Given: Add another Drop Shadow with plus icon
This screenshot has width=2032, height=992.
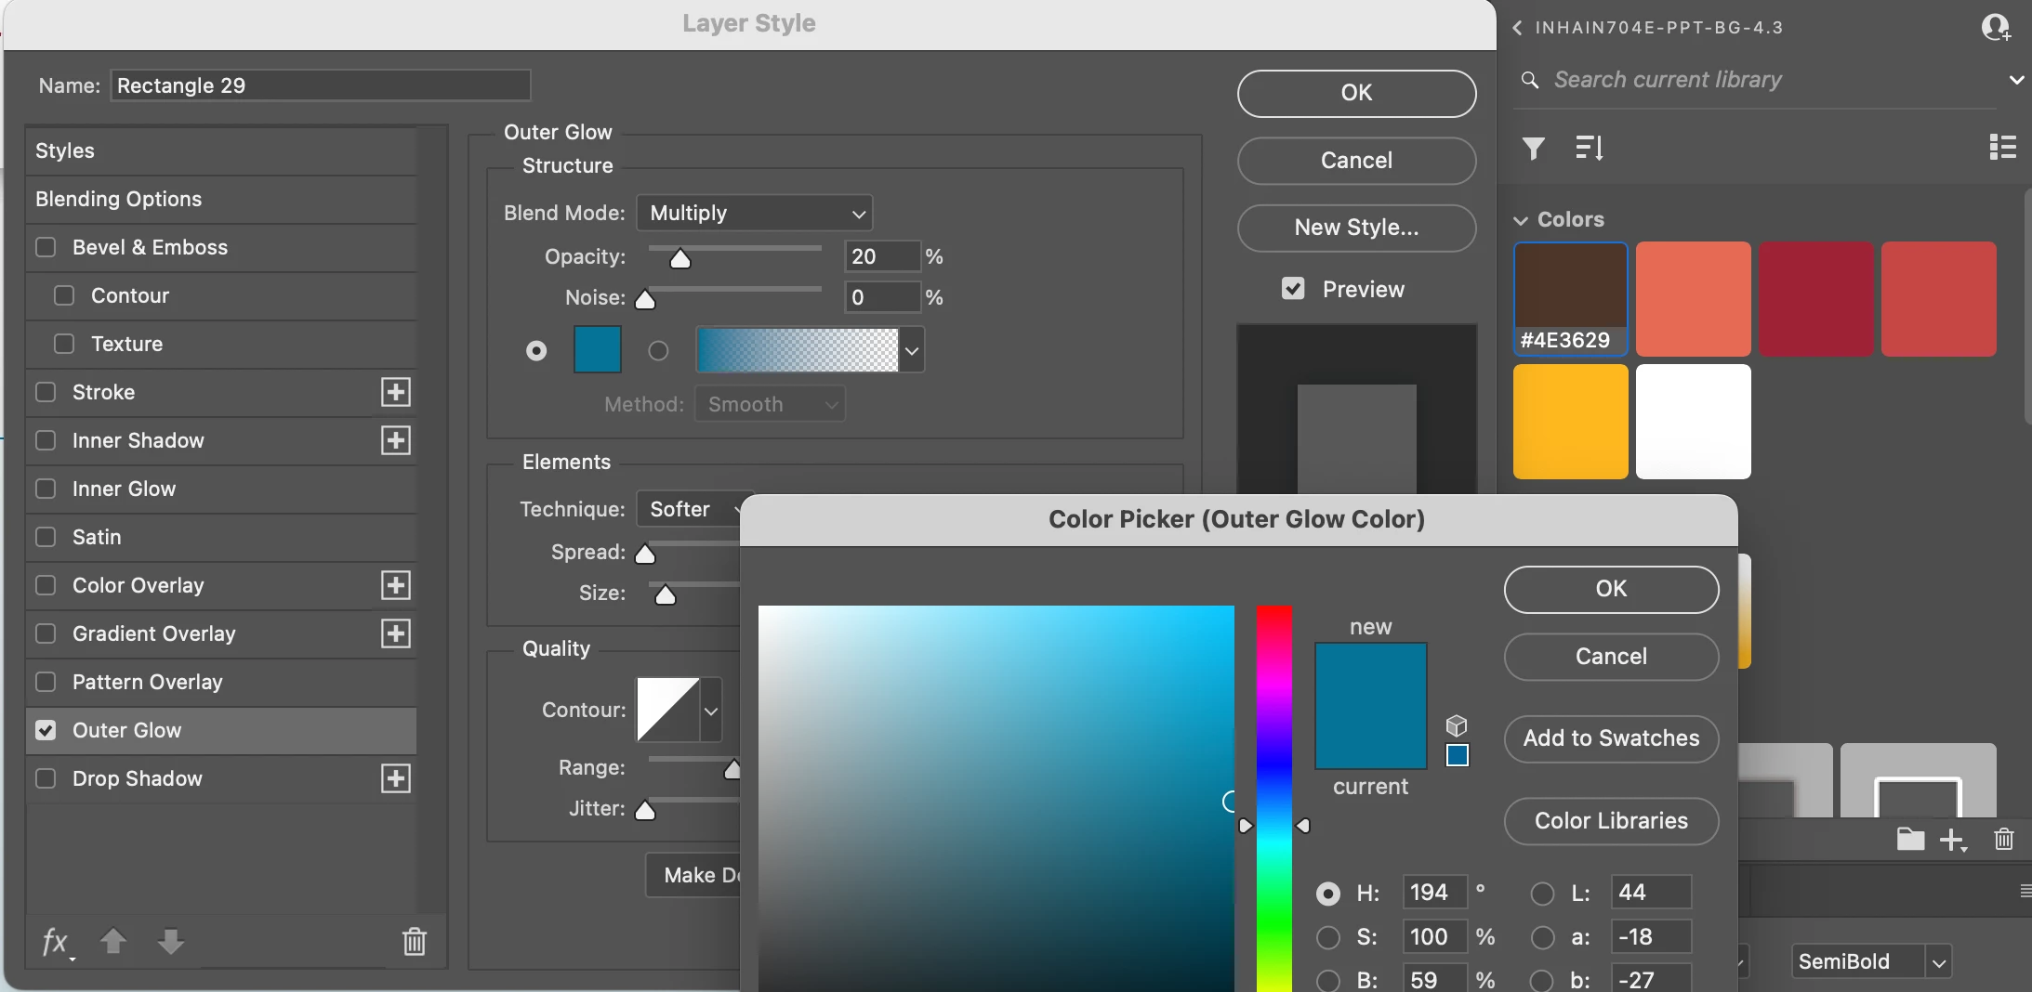Looking at the screenshot, I should click(x=396, y=778).
